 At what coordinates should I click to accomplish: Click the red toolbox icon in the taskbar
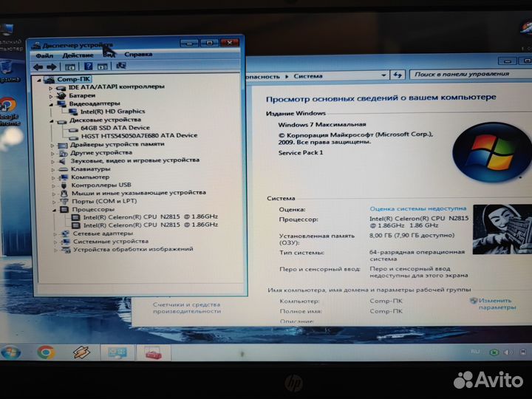tap(152, 353)
